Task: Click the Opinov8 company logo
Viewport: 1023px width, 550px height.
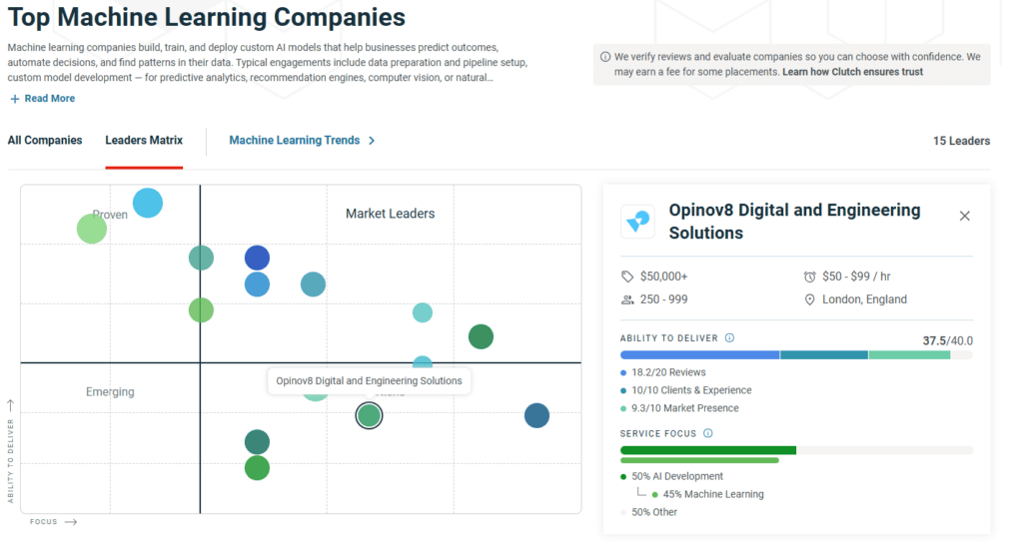Action: coord(637,222)
